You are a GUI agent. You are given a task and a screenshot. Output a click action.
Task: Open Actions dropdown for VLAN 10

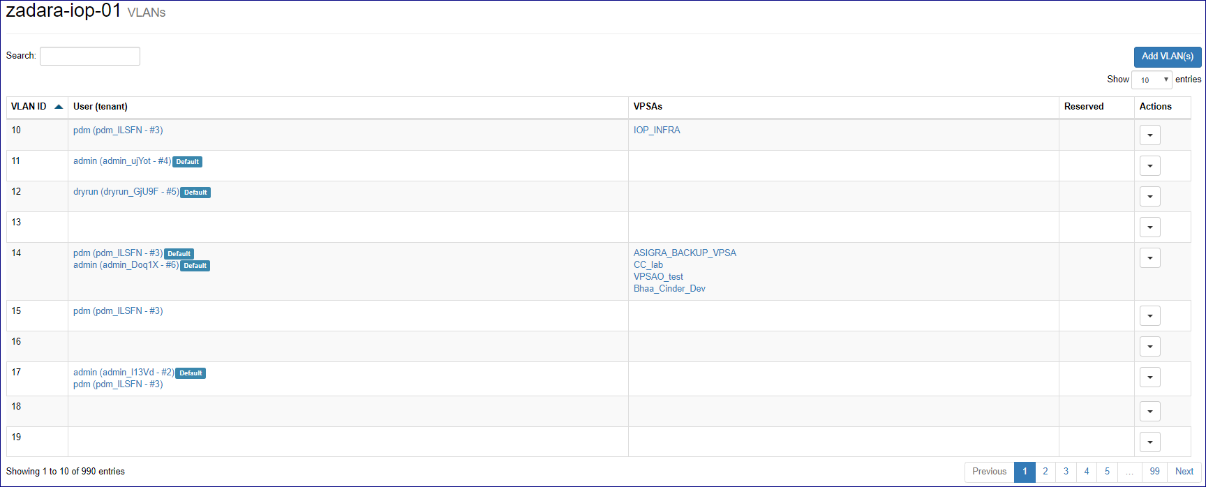tap(1149, 135)
